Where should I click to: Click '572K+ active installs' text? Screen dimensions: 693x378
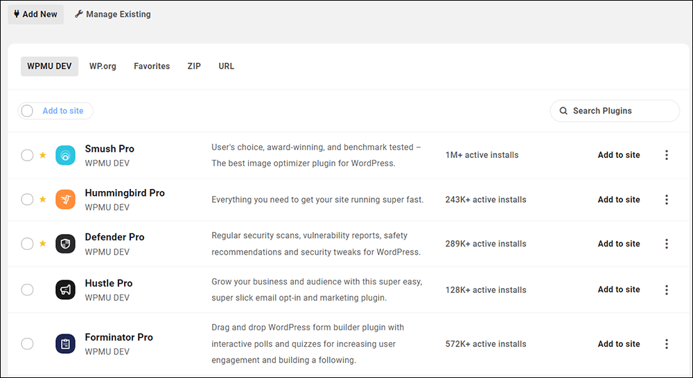coord(486,344)
